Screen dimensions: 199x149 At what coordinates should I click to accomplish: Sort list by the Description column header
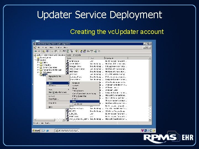click(116, 58)
